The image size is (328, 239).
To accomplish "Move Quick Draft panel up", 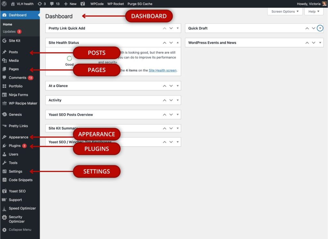I will [307, 28].
